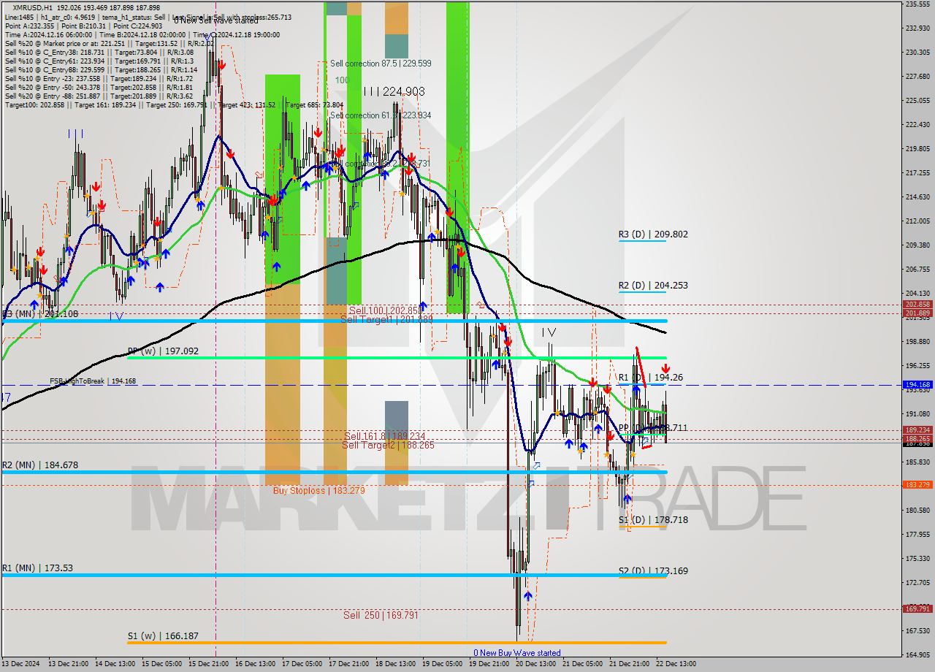The width and height of the screenshot is (935, 672).
Task: Click the R1 (MN) | 173.53 label
Action: coord(37,568)
